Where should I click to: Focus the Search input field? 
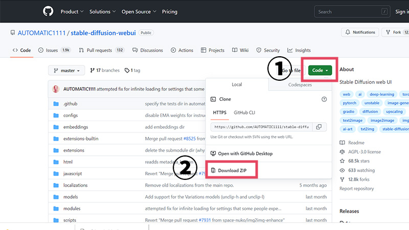352,12
